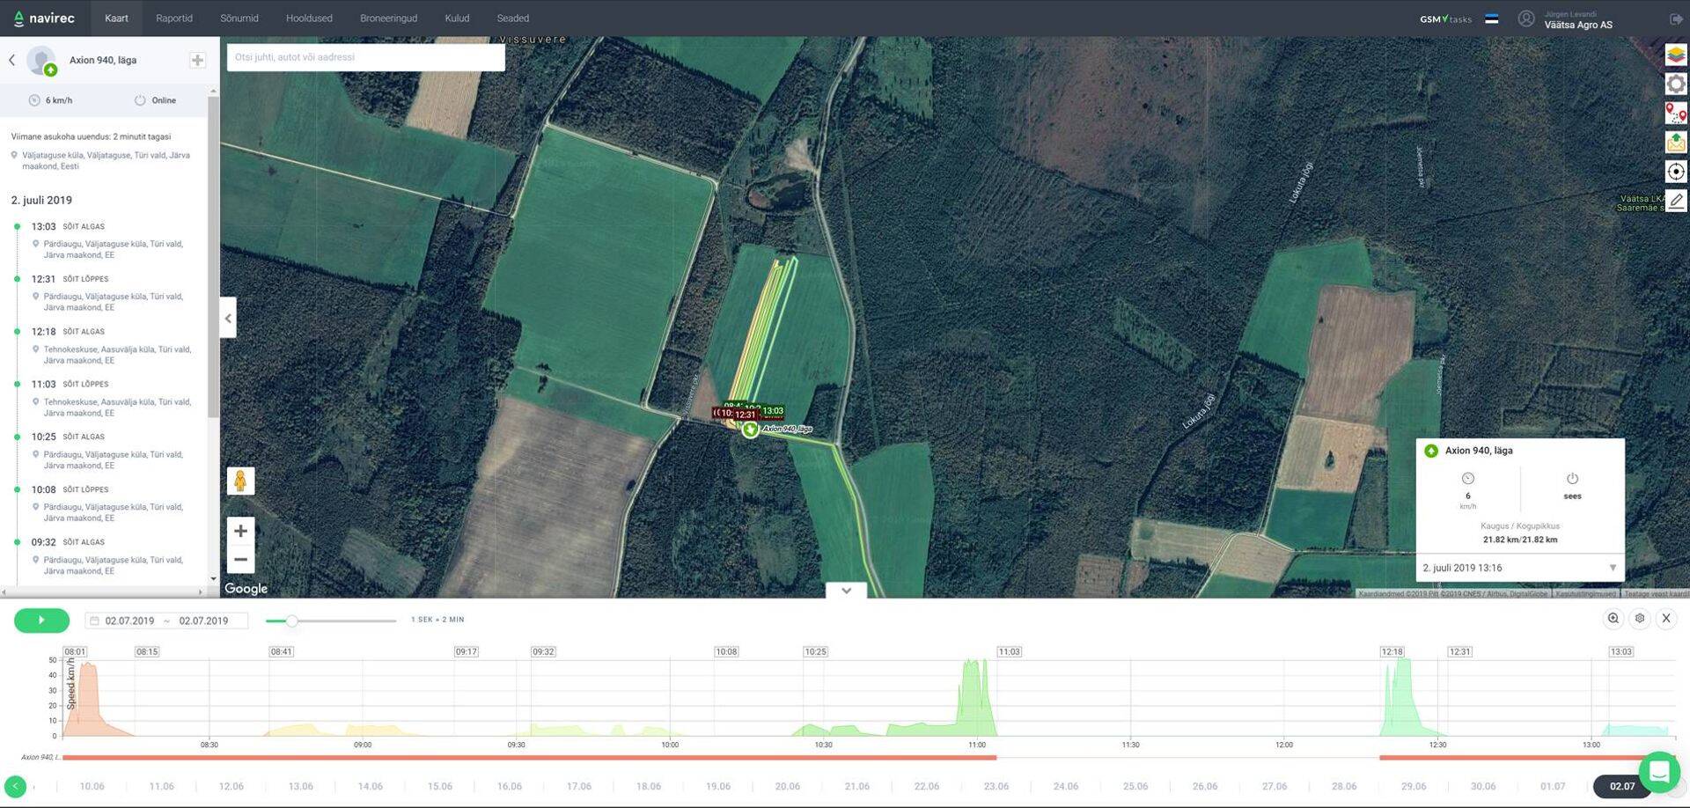
Task: Open the map layers icon
Action: [1675, 55]
